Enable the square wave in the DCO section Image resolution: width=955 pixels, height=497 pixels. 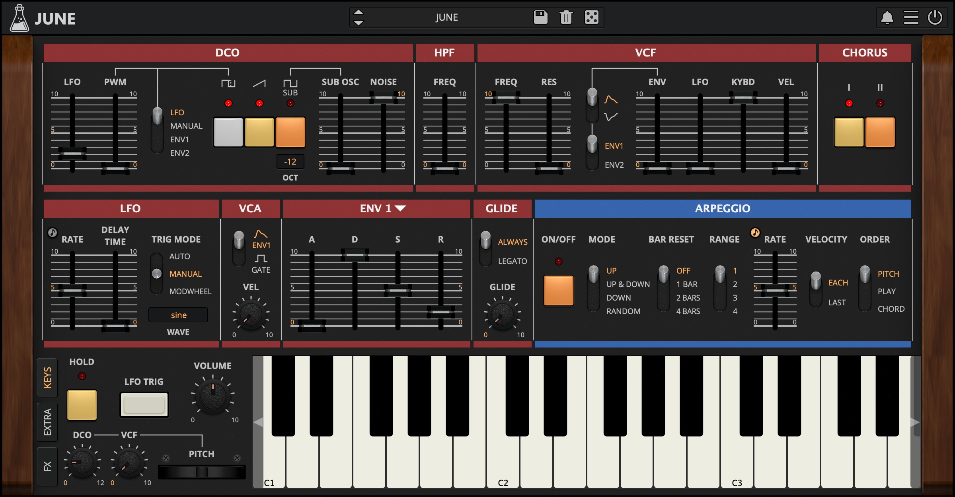228,132
